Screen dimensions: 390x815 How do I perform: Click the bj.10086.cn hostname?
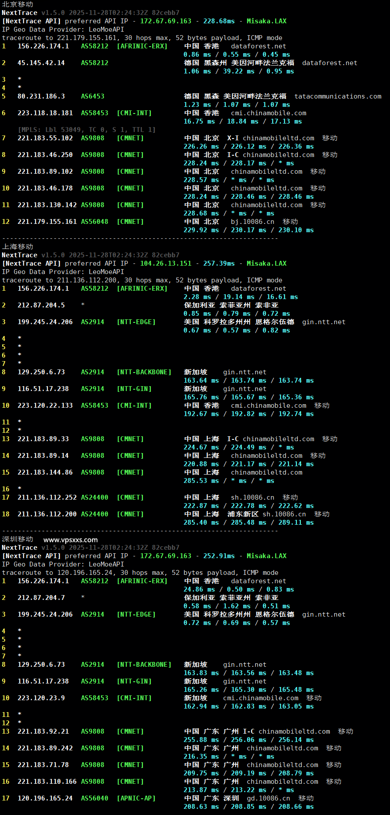click(x=253, y=222)
